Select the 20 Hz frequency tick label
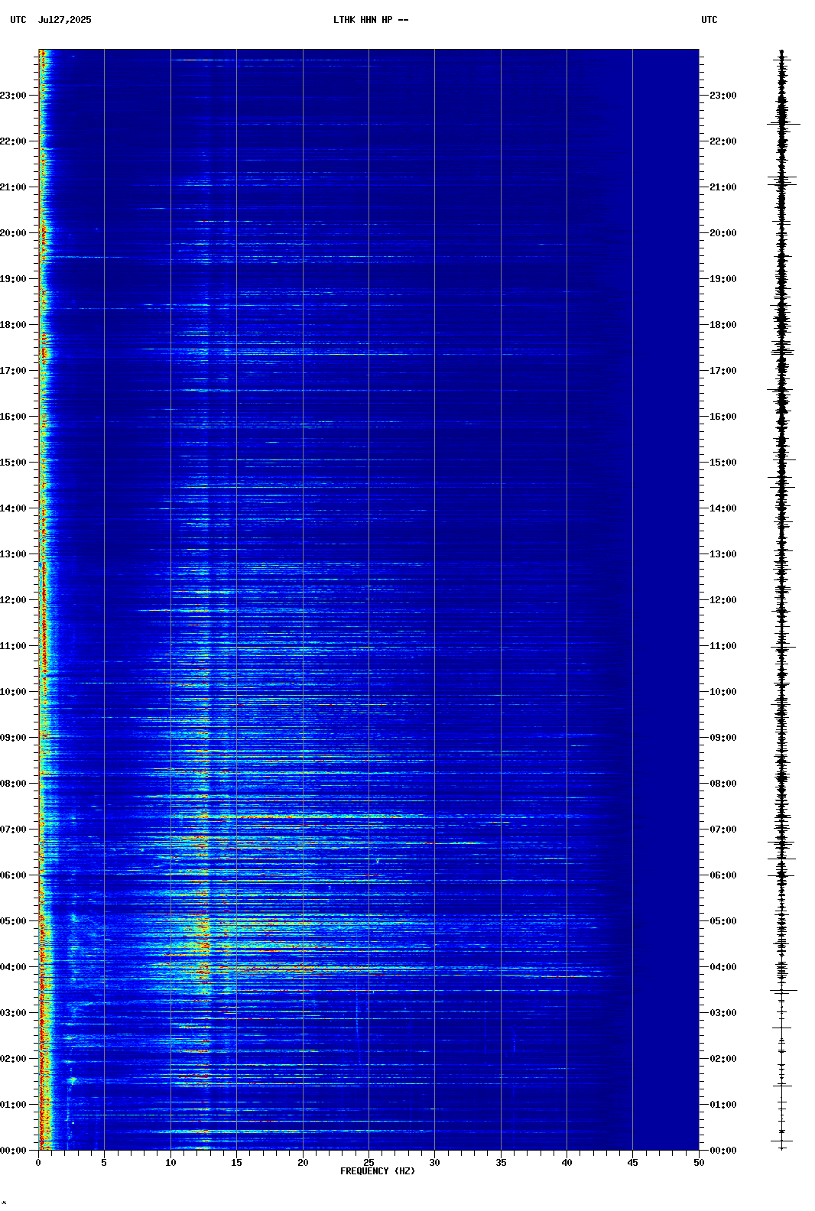The height and width of the screenshot is (1211, 815). [303, 1163]
